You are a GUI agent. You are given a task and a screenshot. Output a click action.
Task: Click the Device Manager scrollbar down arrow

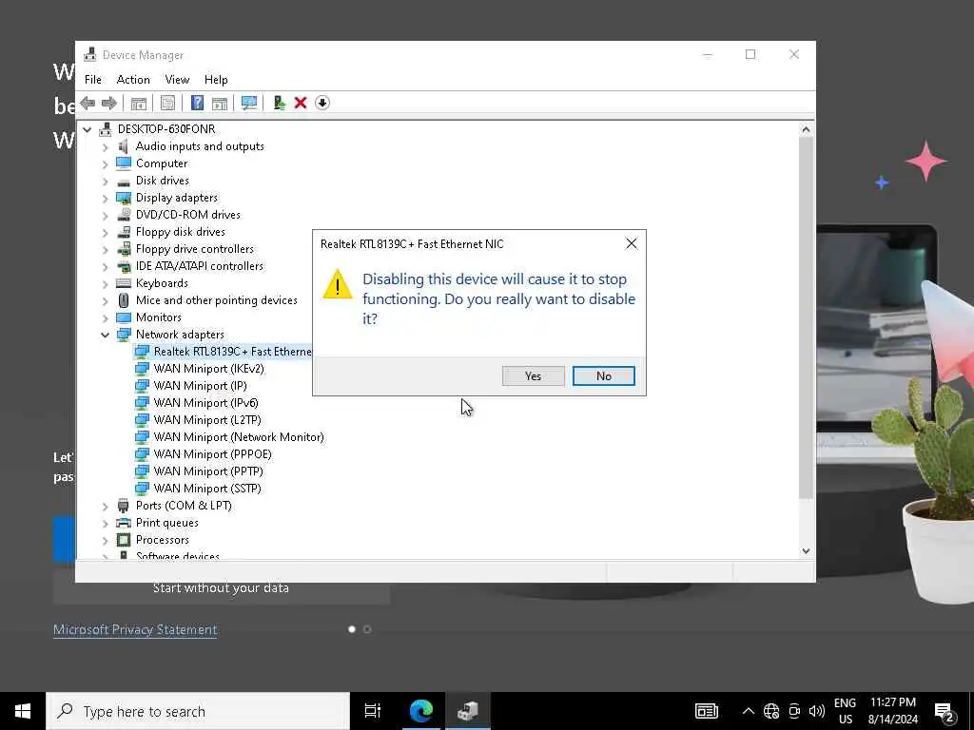click(806, 550)
